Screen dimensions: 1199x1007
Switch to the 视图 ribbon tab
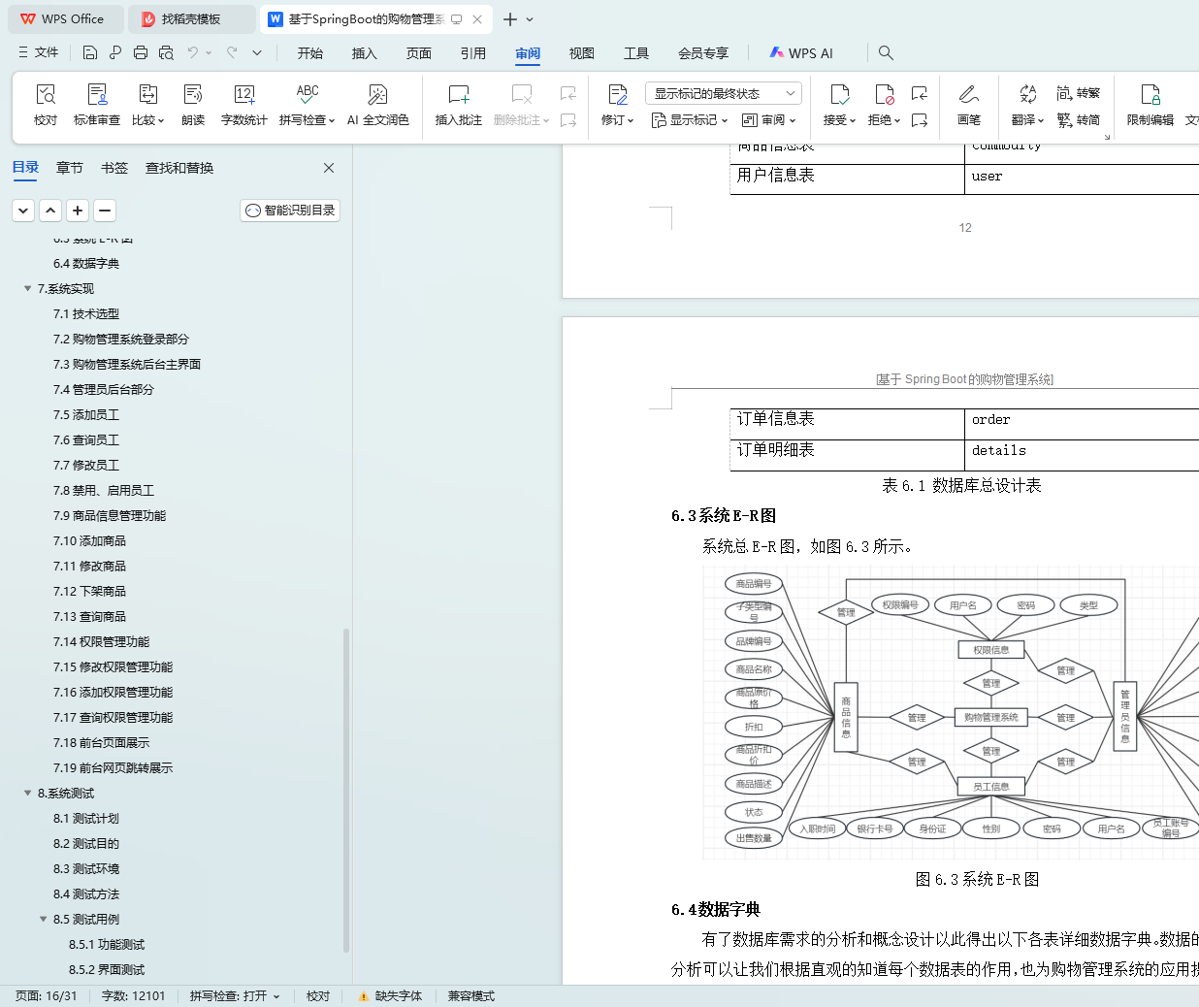(582, 53)
